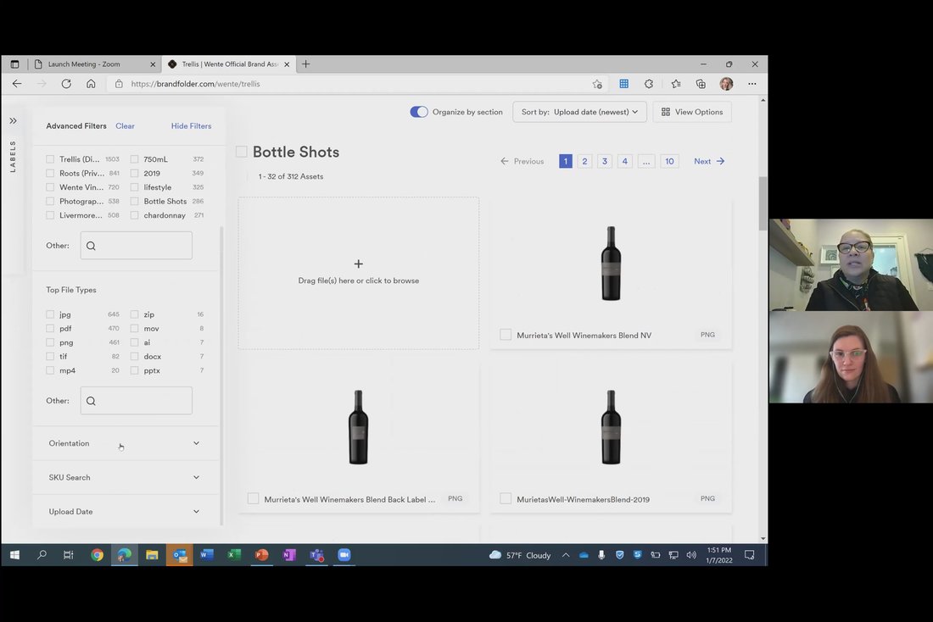The width and height of the screenshot is (933, 622).
Task: Open the notification center icon
Action: pyautogui.click(x=749, y=555)
